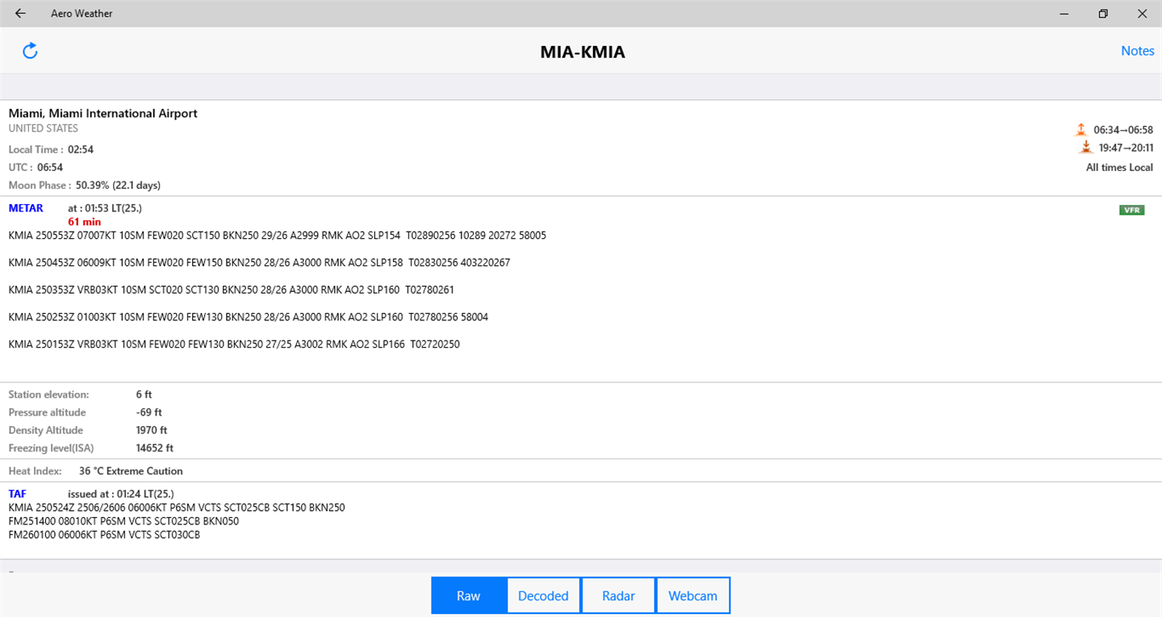Select the KMIA 250153Z METAR line
This screenshot has height=618, width=1162.
[234, 344]
